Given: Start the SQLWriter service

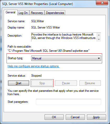Looking at the screenshot, I should (x=19, y=83).
